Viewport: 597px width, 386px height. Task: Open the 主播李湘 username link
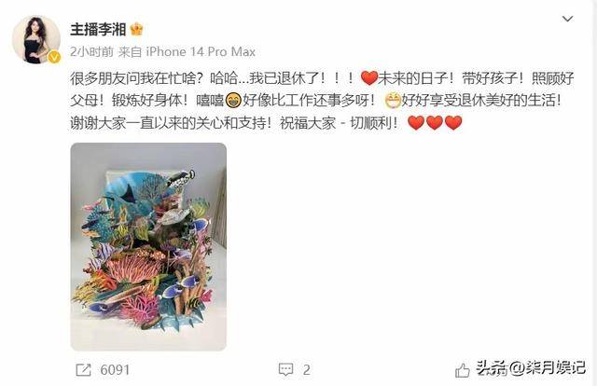point(98,29)
